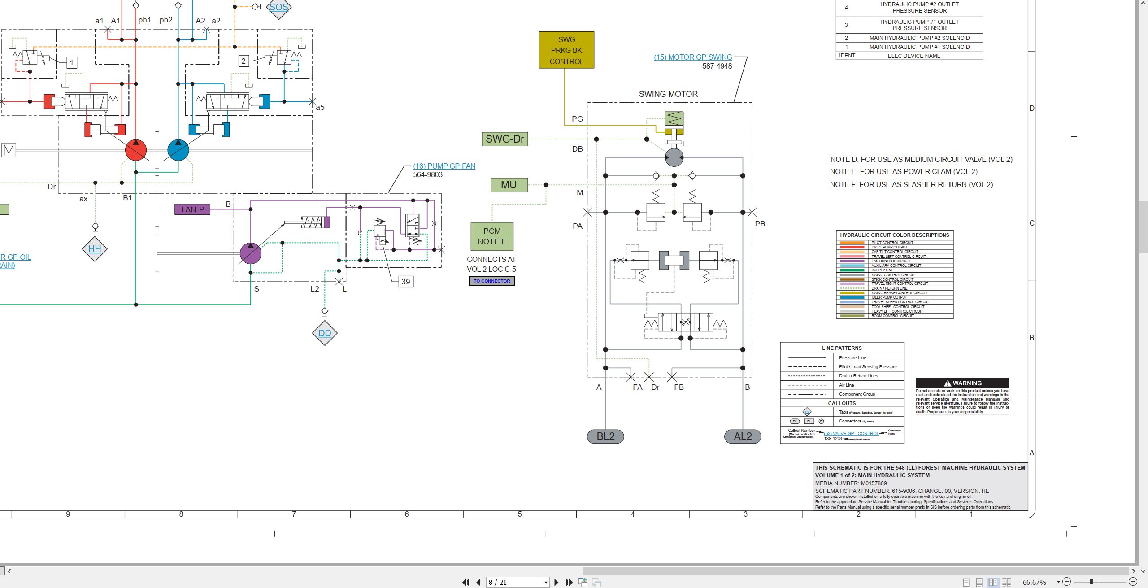The height and width of the screenshot is (588, 1148).
Task: Click the scroll left arrow
Action: click(x=9, y=571)
